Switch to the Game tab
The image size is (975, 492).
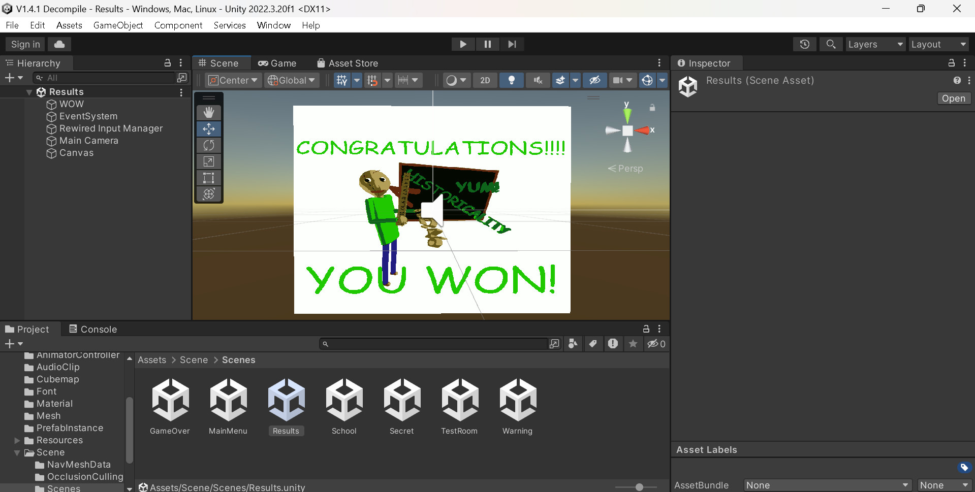[277, 63]
